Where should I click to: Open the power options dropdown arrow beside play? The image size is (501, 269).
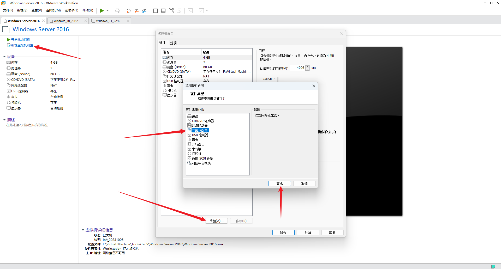(108, 11)
